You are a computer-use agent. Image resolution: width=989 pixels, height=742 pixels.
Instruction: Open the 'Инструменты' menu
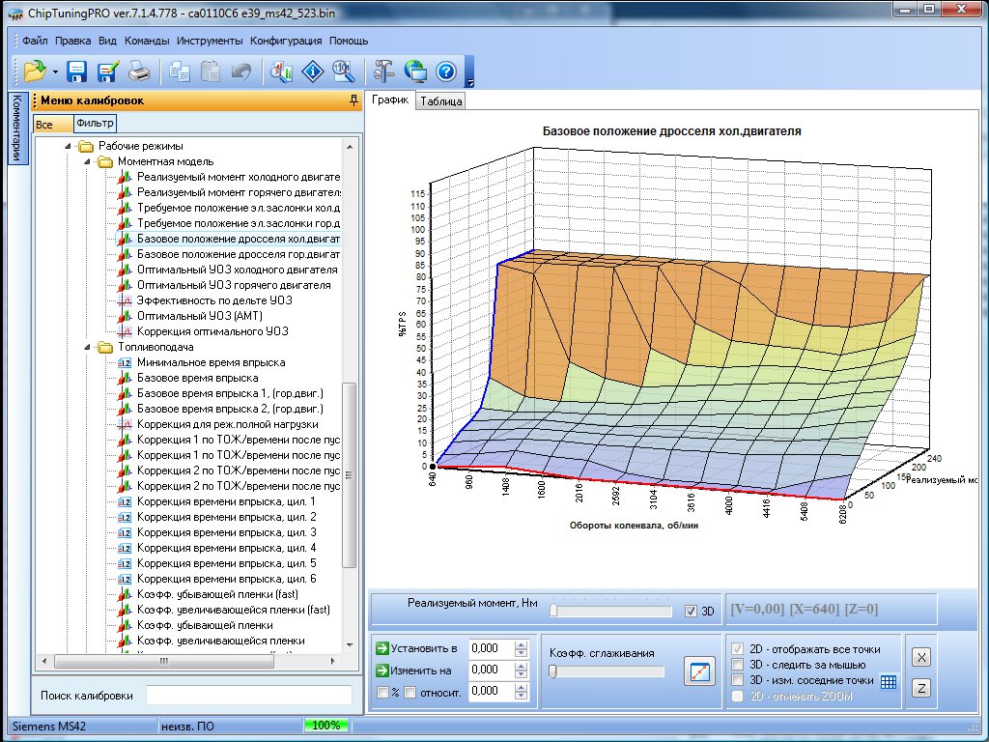209,42
